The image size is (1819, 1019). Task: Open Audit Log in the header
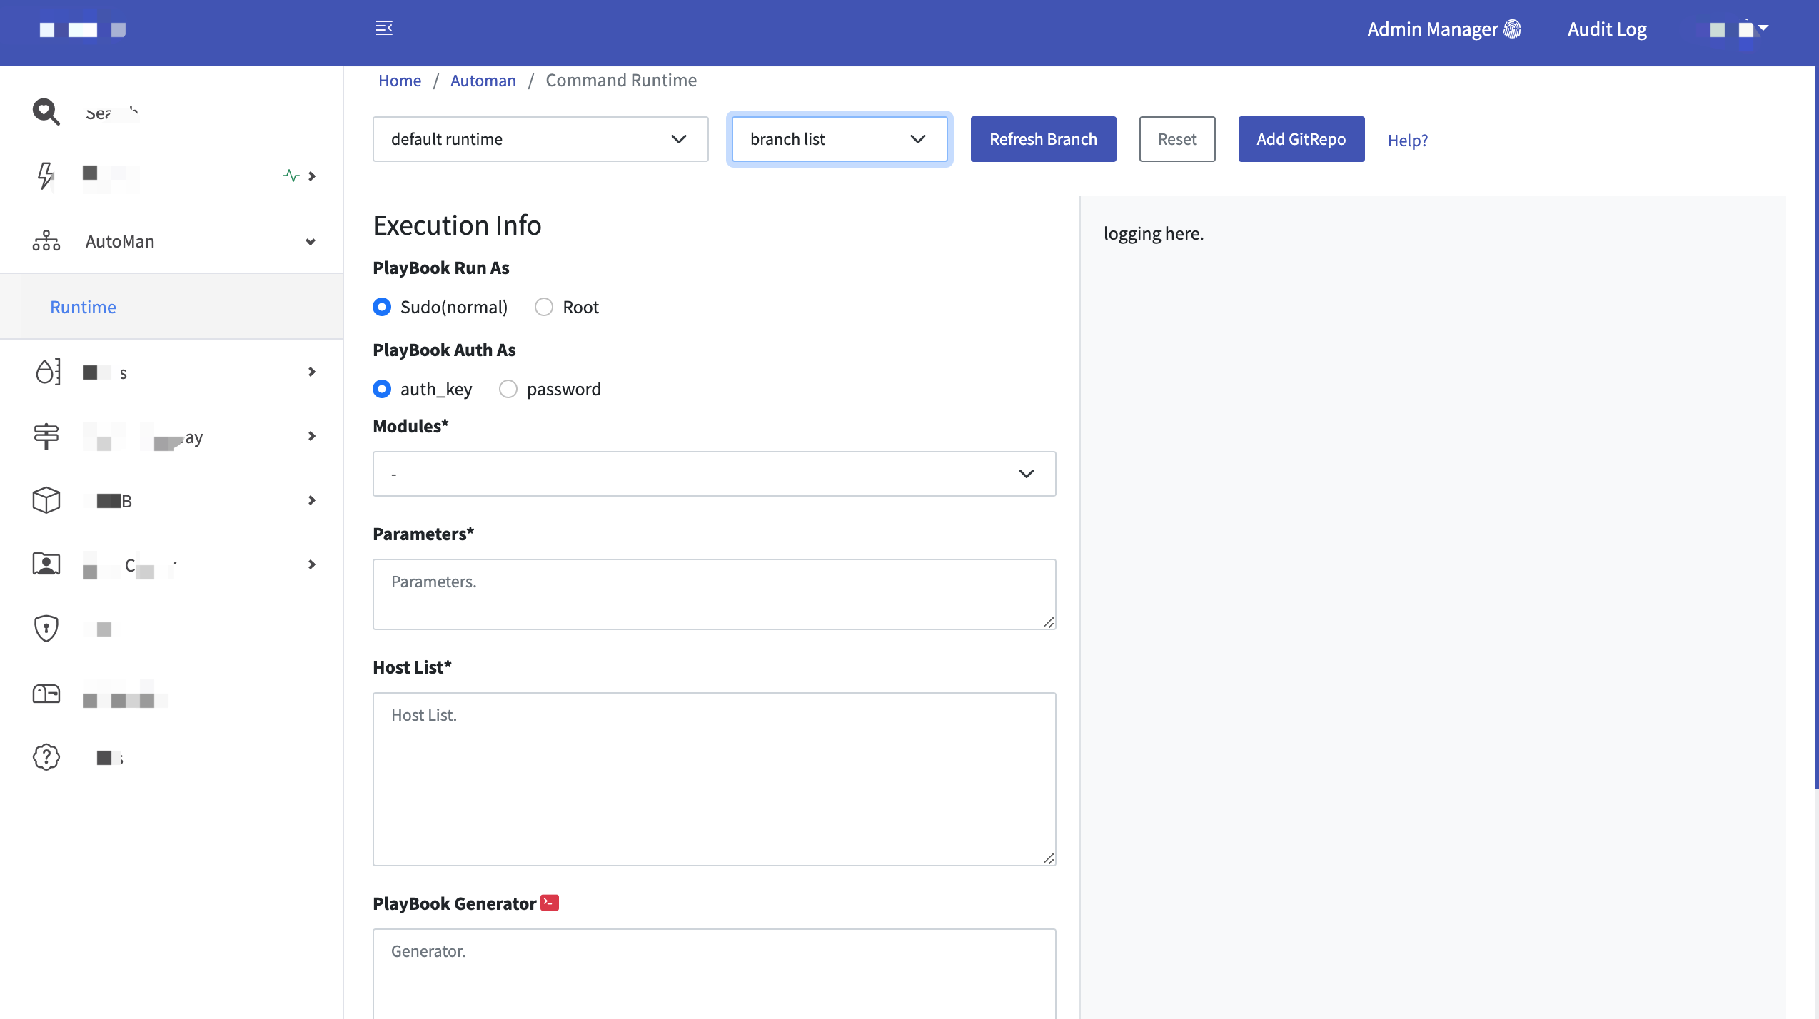[1607, 29]
